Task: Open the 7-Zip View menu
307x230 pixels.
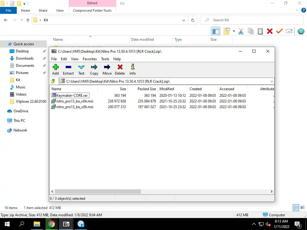Action: (x=75, y=59)
